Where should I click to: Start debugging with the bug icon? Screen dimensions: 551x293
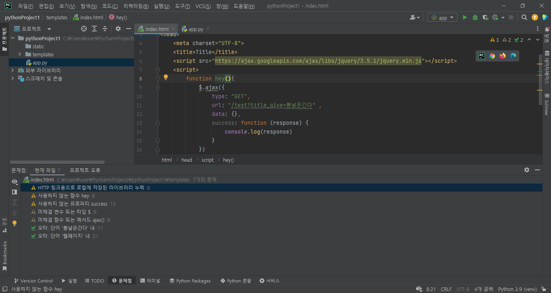point(475,17)
